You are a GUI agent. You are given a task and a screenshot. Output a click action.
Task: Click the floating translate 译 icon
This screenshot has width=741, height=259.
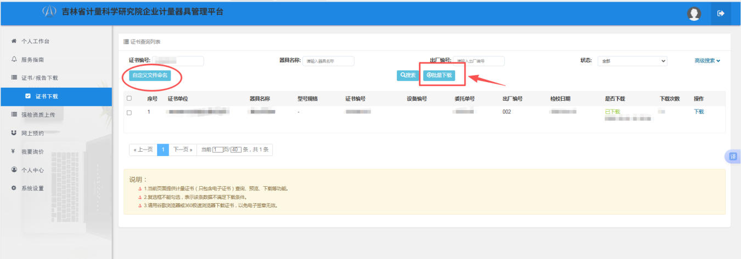(733, 157)
